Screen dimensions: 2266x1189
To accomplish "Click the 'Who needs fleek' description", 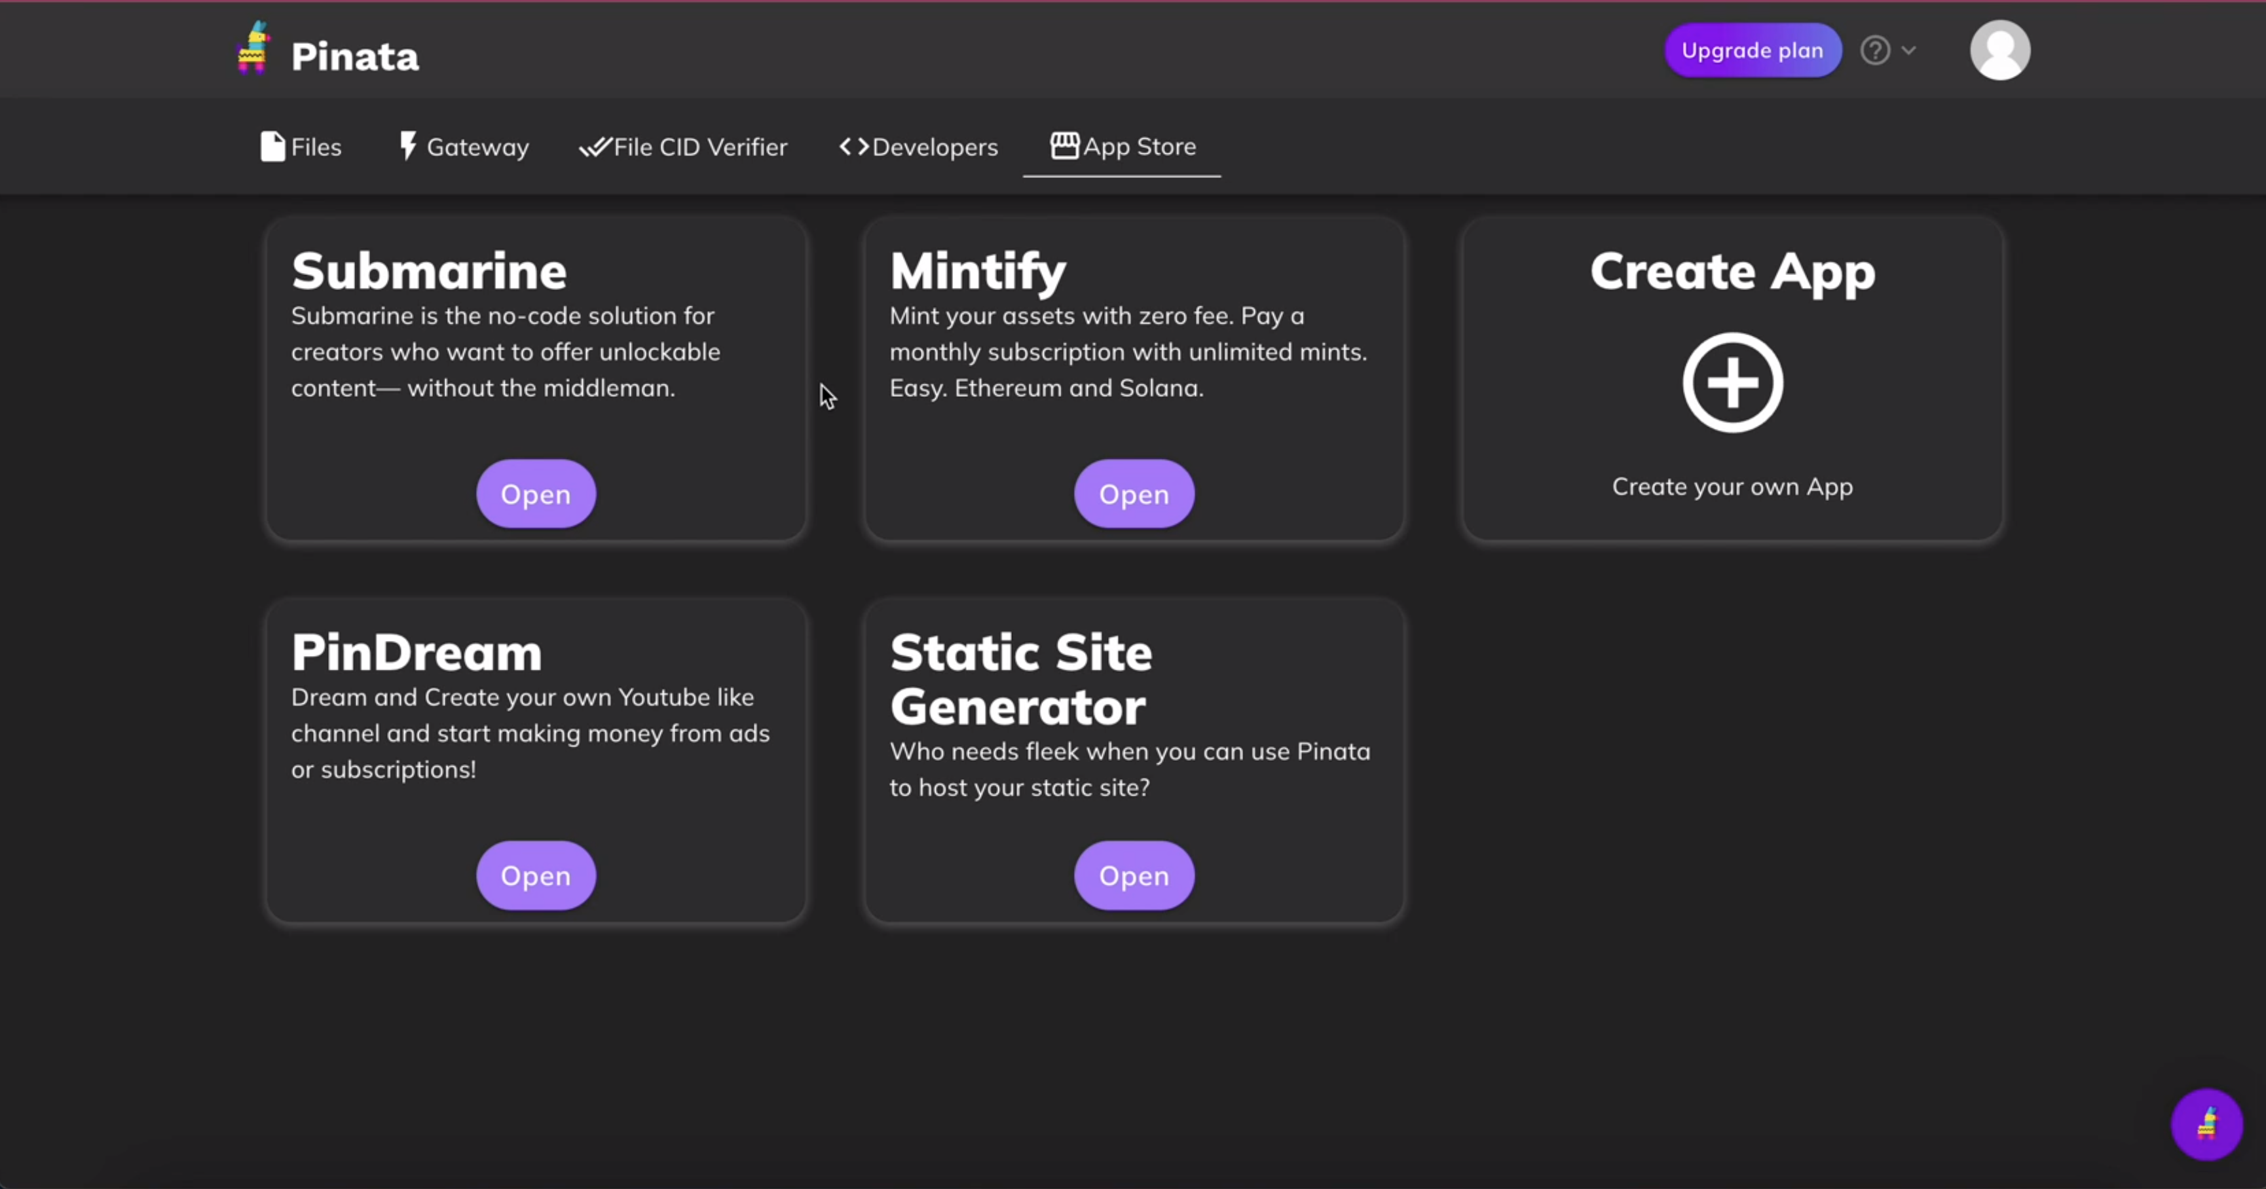I will pos(1130,769).
